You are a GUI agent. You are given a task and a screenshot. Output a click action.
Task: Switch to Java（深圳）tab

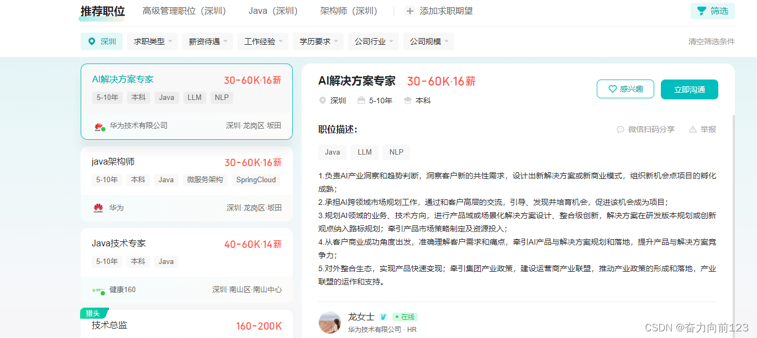(275, 11)
